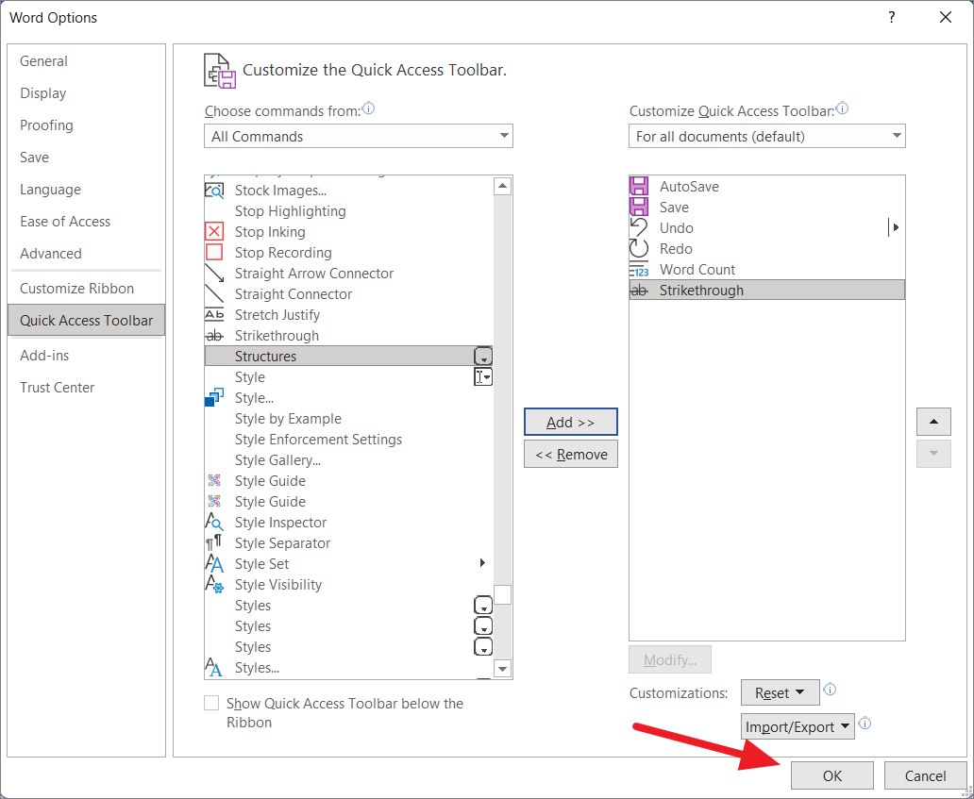Click the Stop Recording square icon
Screen dimensions: 974x799
pos(214,253)
